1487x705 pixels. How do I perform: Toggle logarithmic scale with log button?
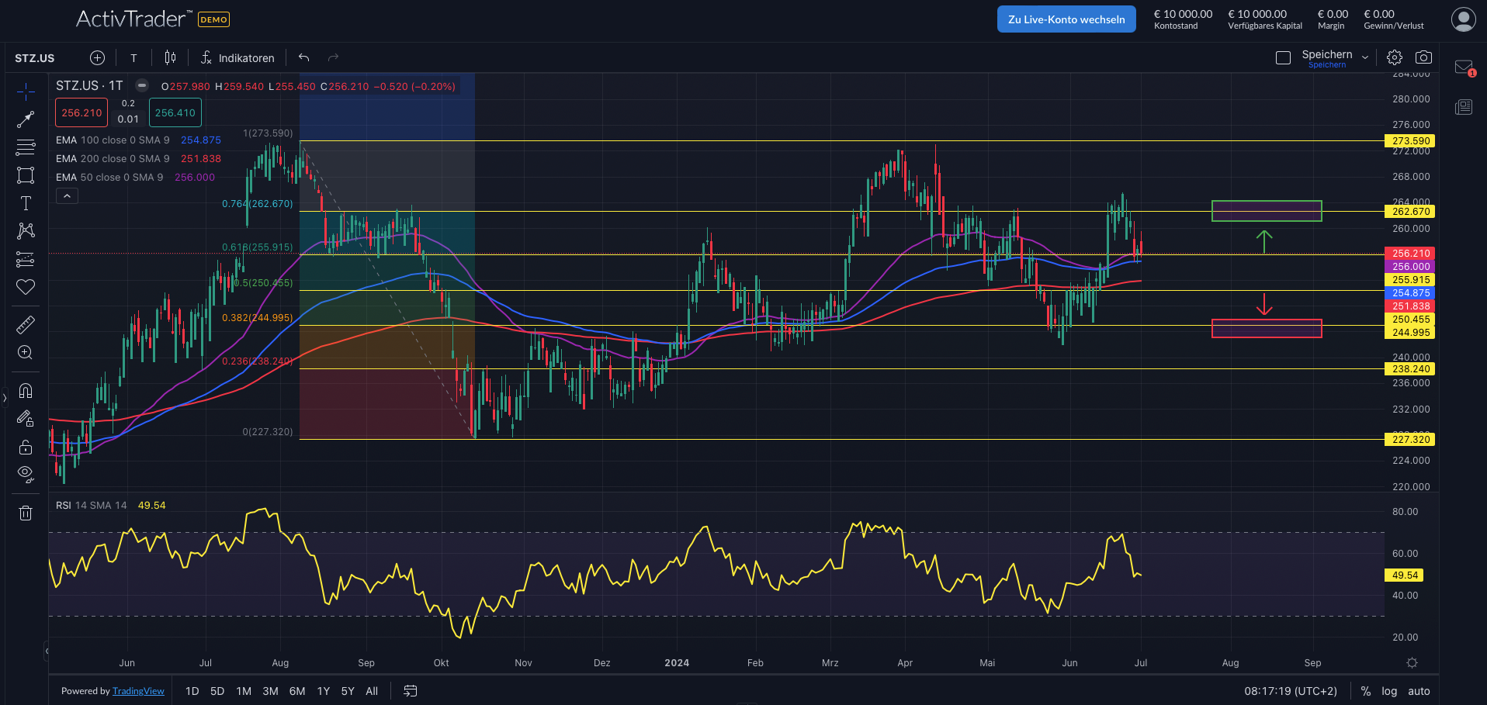(x=1389, y=691)
